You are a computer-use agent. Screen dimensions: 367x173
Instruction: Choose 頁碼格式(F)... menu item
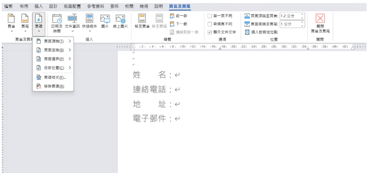[53, 77]
